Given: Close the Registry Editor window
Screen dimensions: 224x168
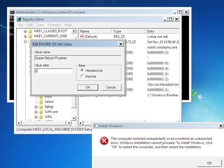Looking at the screenshot, I should click(x=177, y=19).
